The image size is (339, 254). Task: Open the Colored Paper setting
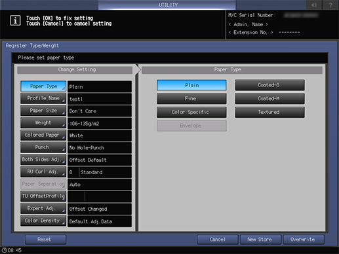click(43, 135)
